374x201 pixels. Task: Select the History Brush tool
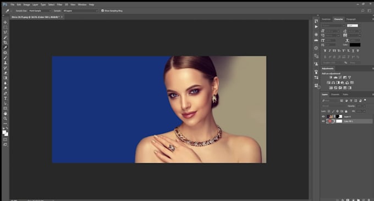5,68
